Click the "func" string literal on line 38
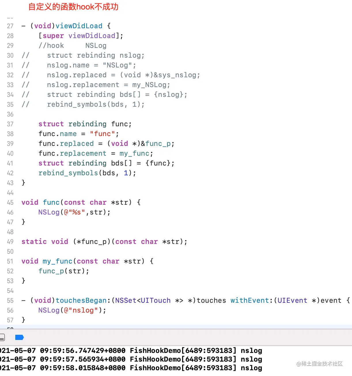 [102, 134]
